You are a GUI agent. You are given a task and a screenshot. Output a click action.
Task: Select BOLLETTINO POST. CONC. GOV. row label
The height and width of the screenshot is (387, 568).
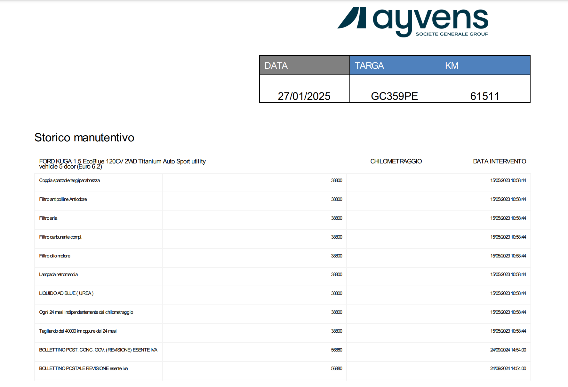tap(98, 350)
